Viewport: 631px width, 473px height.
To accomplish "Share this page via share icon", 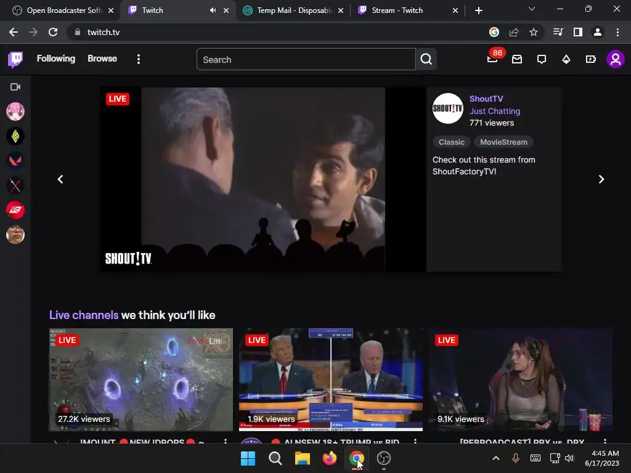I will coord(514,32).
